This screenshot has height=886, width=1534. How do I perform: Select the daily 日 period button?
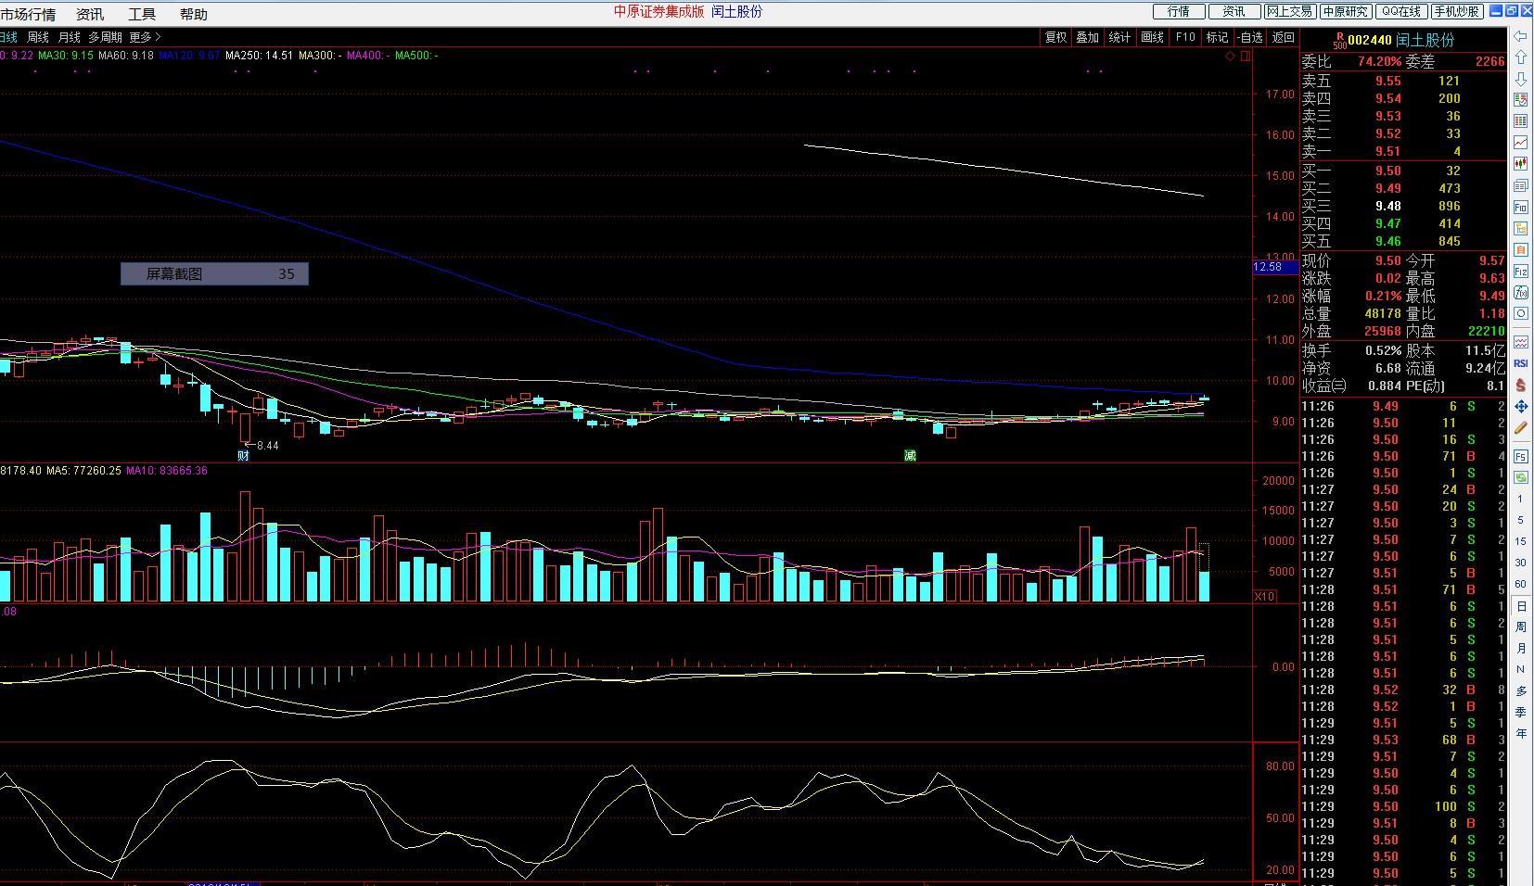(1521, 606)
